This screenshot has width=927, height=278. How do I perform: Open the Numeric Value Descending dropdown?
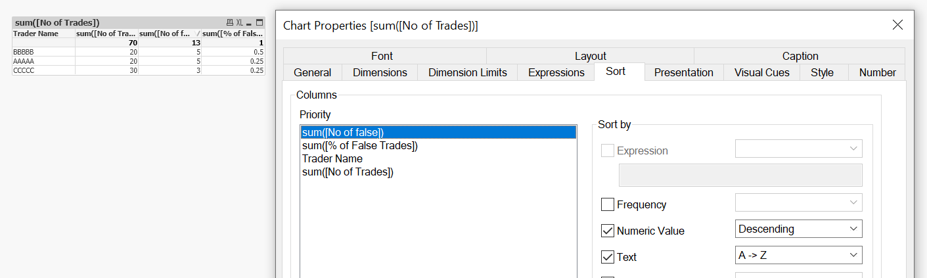pos(798,229)
